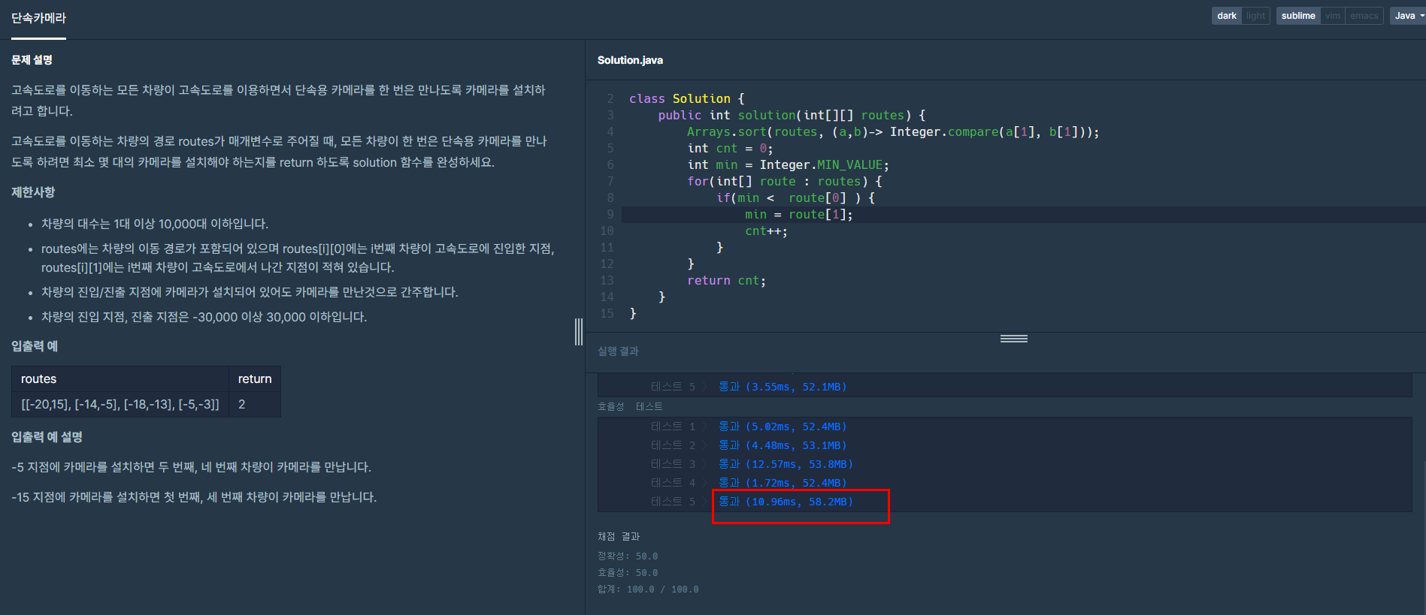This screenshot has width=1426, height=615.
Task: Click the -15 지점 camera explanation line
Action: coord(194,497)
